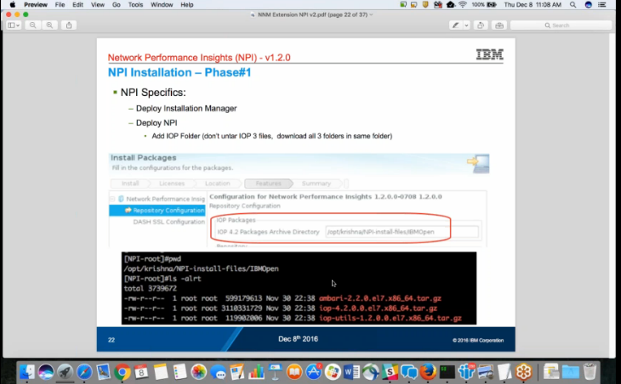Launch Google Chrome from Dock

point(122,372)
